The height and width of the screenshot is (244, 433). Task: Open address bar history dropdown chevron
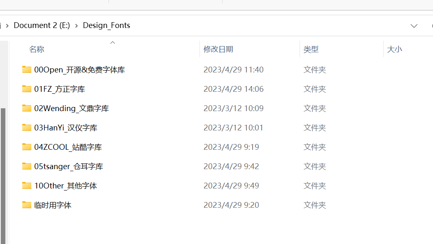click(414, 26)
